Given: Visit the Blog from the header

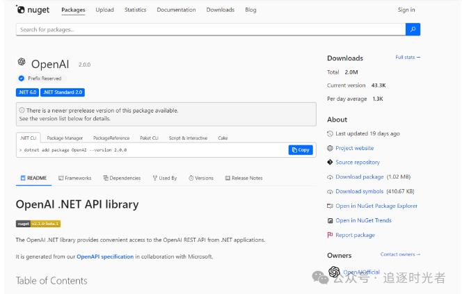Looking at the screenshot, I should 250,10.
